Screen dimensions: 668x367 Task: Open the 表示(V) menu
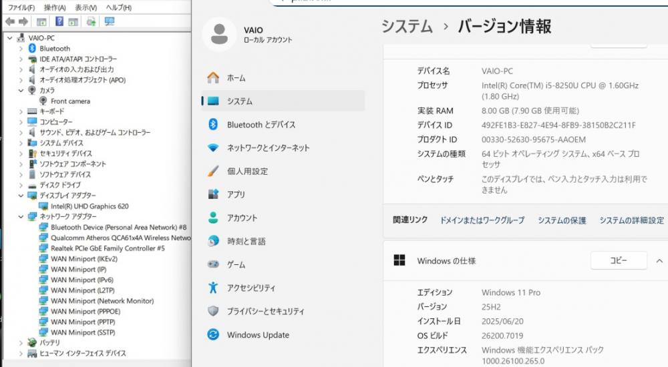tap(86, 7)
